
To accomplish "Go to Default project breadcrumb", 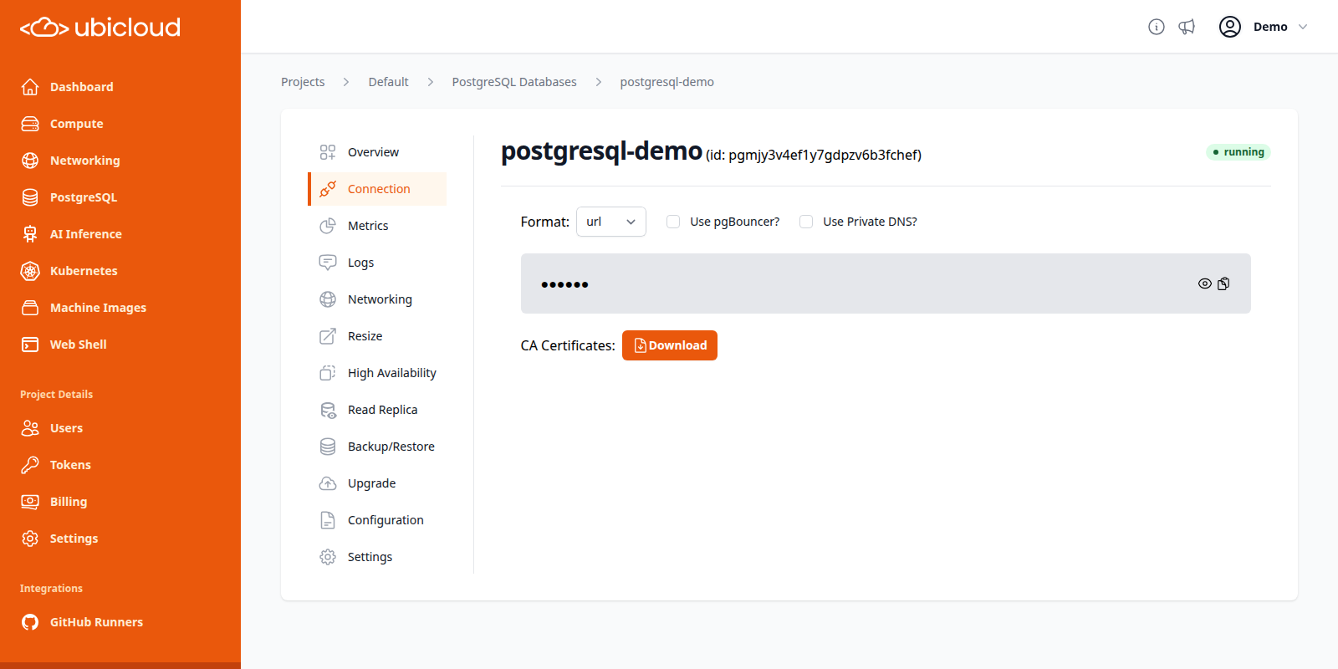I will pyautogui.click(x=389, y=82).
